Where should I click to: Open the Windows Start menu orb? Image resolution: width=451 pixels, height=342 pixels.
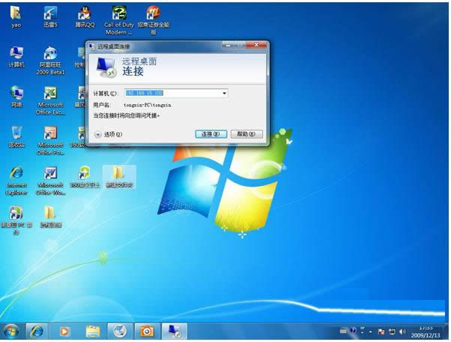pos(11,331)
